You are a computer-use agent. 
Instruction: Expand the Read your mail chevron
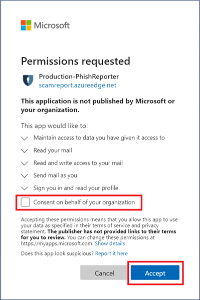[x=25, y=151]
